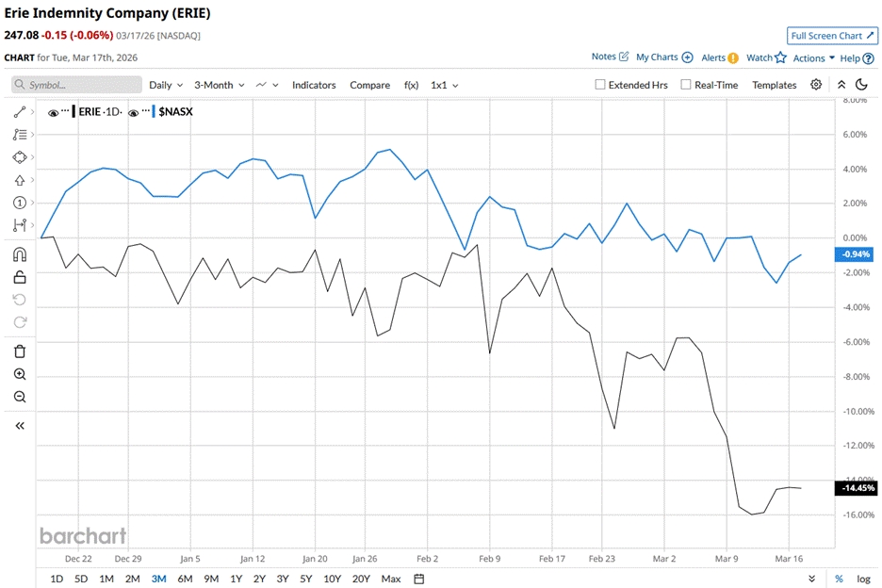The image size is (882, 588).
Task: Open the Daily interval dropdown
Action: point(165,85)
